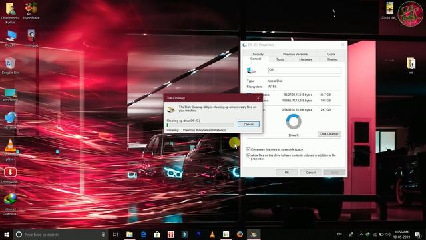
Task: Open the Dharmendra Kumar user folder icon
Action: [x=10, y=13]
